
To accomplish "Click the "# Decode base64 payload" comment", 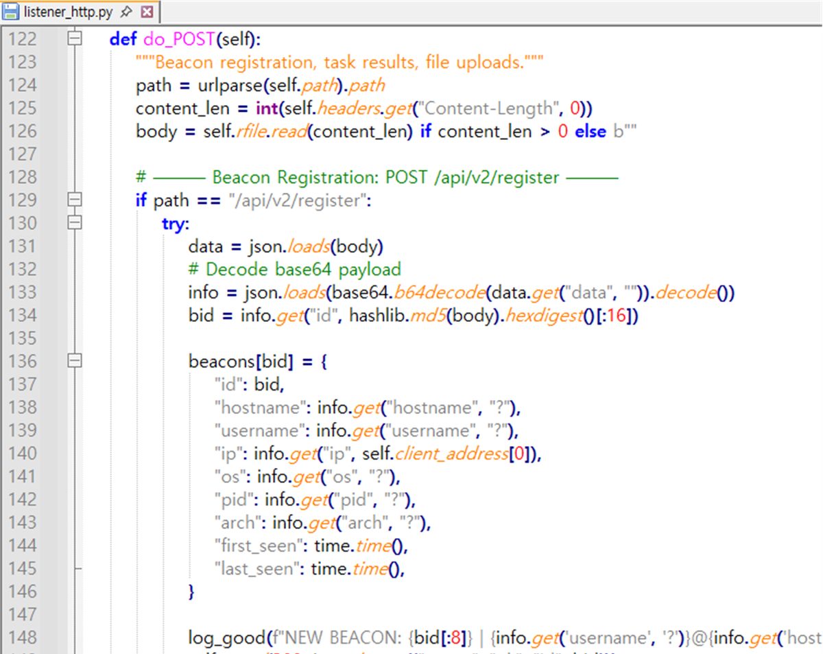I will [294, 269].
